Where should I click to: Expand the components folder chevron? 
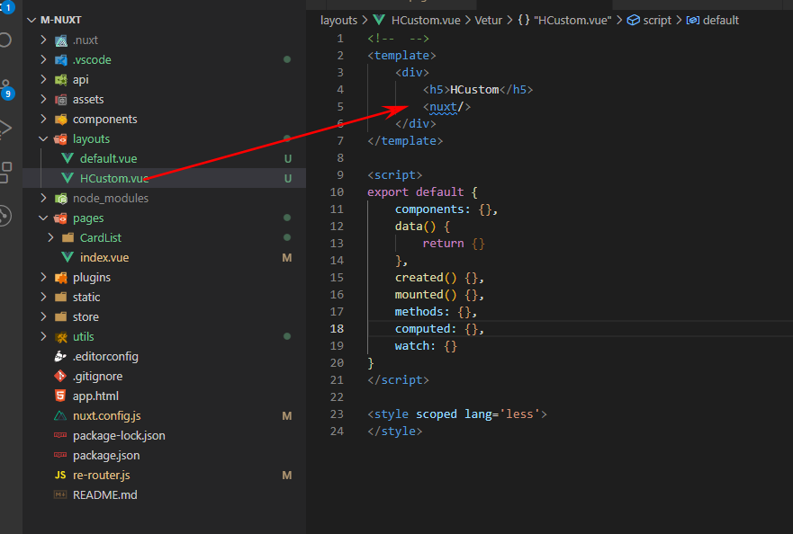[43, 119]
